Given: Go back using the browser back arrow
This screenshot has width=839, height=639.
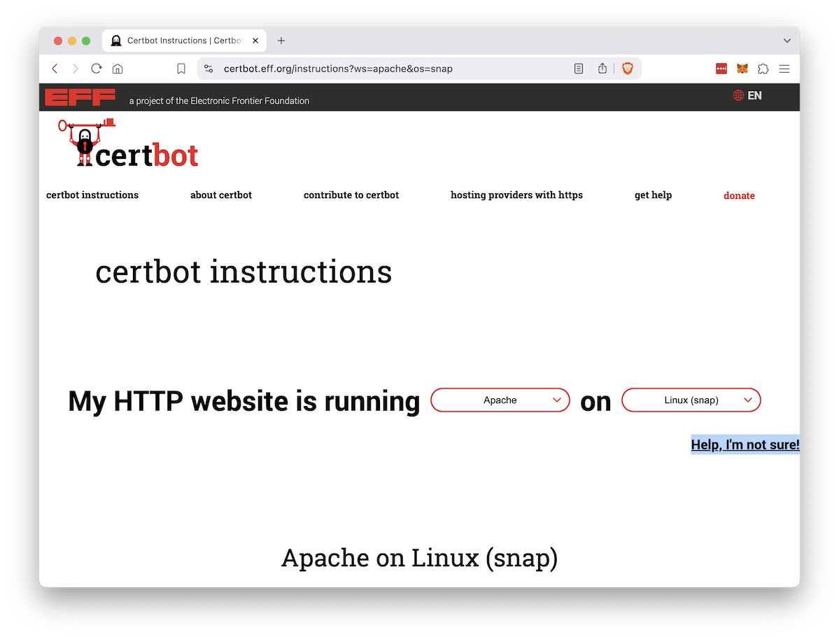Looking at the screenshot, I should tap(55, 69).
